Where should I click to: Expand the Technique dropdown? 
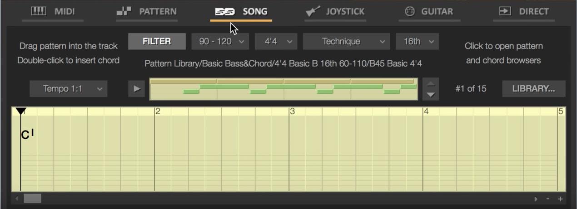346,41
